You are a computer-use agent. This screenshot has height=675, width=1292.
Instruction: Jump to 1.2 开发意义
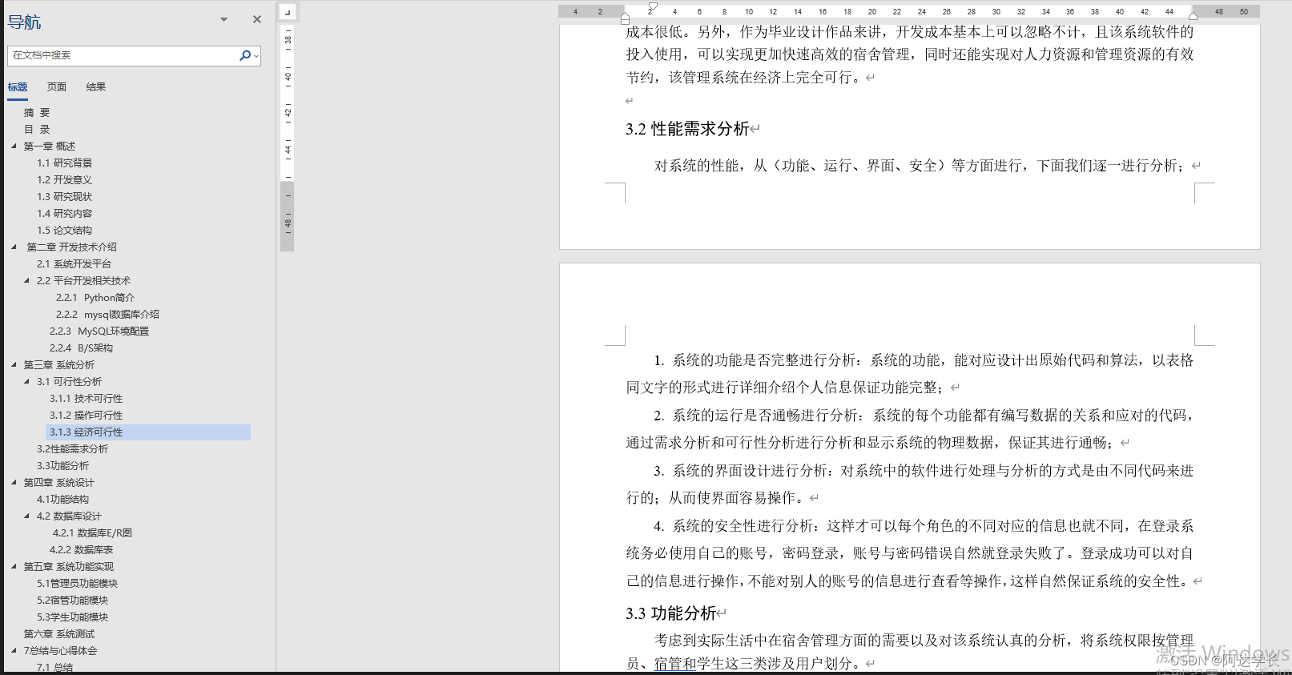click(x=64, y=179)
